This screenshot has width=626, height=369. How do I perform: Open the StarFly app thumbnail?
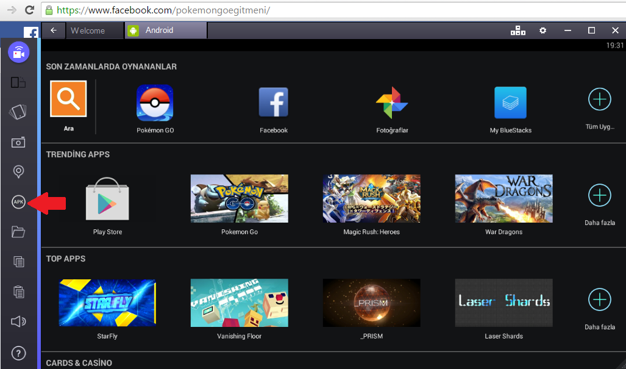(x=107, y=303)
